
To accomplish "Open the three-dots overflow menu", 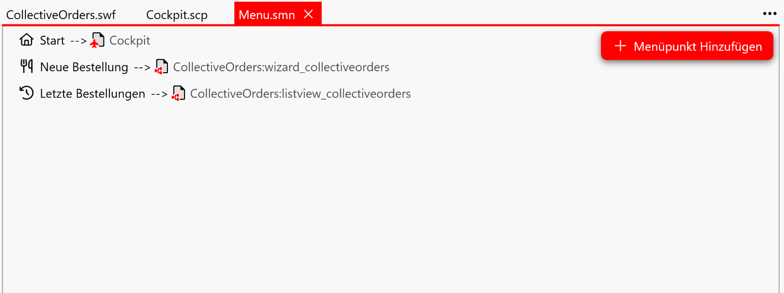I will [769, 14].
